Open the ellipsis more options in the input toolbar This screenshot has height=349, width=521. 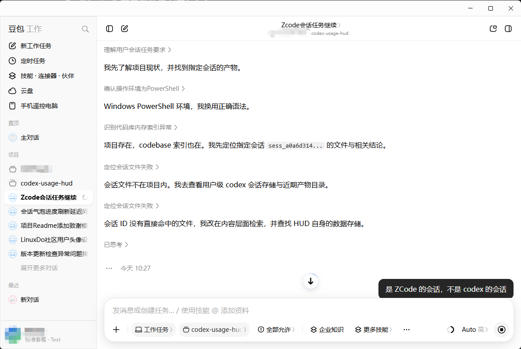[406, 330]
